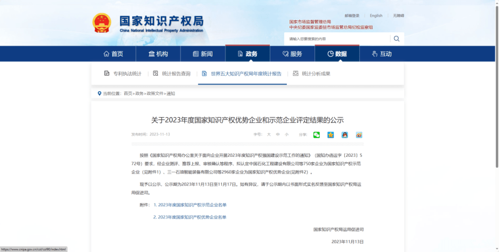The height and width of the screenshot is (252, 499).
Task: Set font size to 小
Action: point(287,135)
